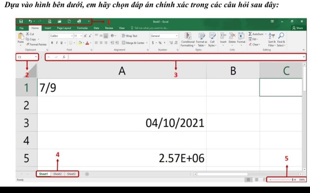The width and height of the screenshot is (310, 193).
Task: Click the Save icon in quick access toolbar
Action: point(21,22)
